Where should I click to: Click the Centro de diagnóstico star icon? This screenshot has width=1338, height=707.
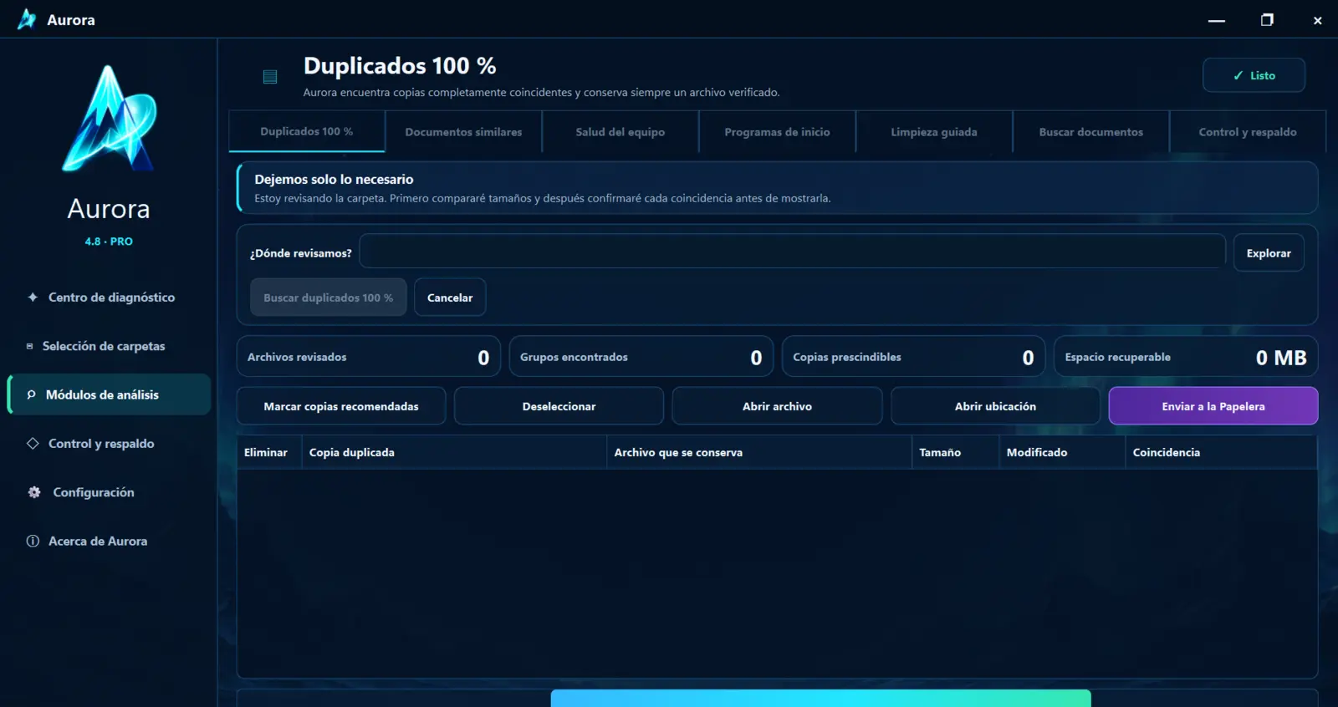33,297
